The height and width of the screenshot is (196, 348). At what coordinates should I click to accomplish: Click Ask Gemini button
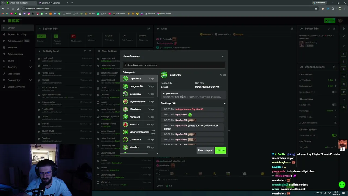319,3
